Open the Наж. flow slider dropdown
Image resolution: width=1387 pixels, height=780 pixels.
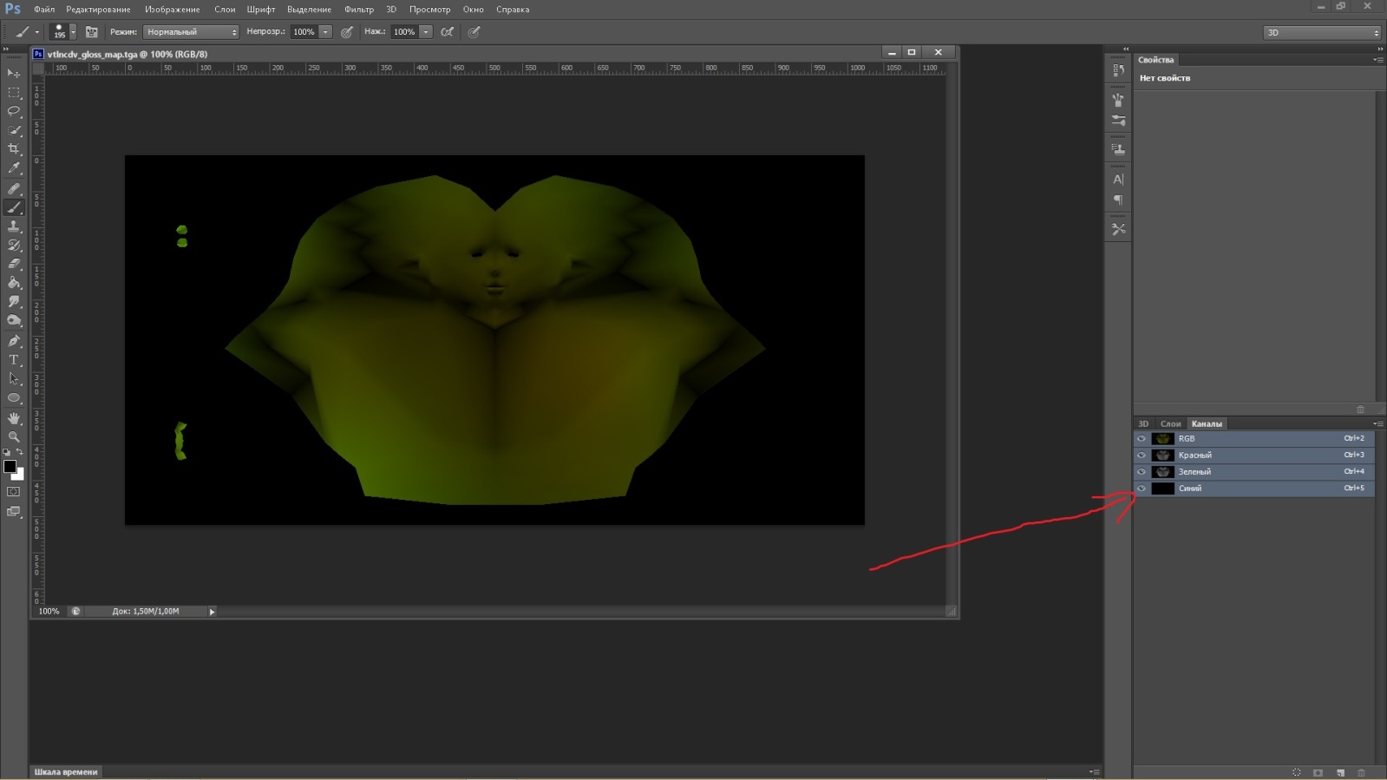click(x=426, y=32)
